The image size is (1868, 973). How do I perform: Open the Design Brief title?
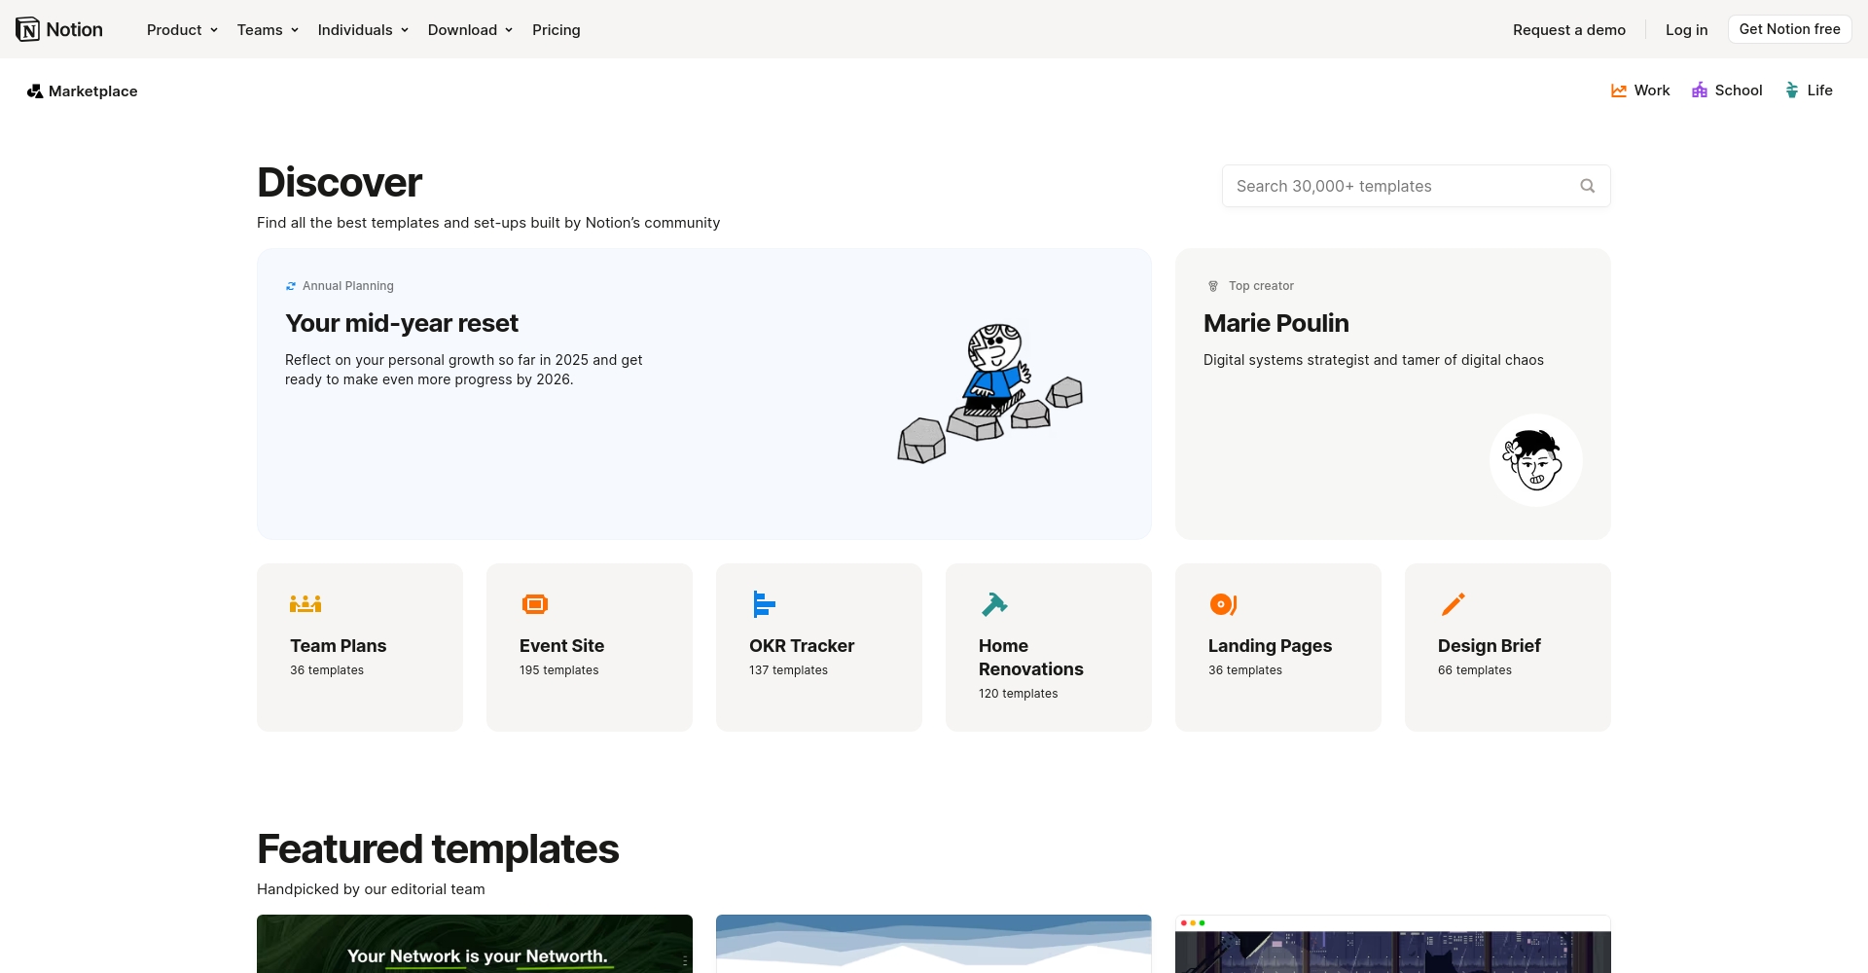[1490, 646]
